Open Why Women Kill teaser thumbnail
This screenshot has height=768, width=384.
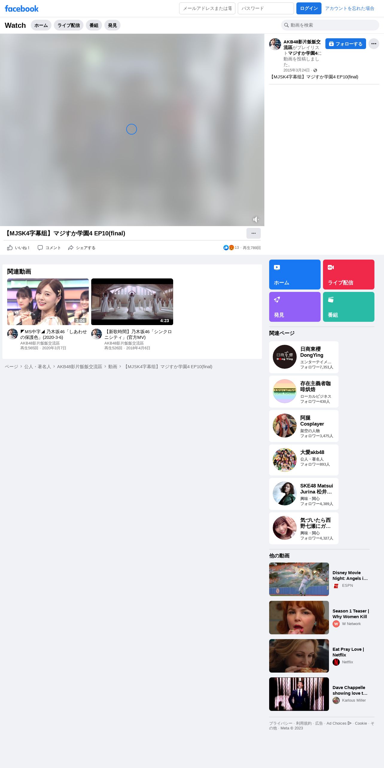(299, 618)
